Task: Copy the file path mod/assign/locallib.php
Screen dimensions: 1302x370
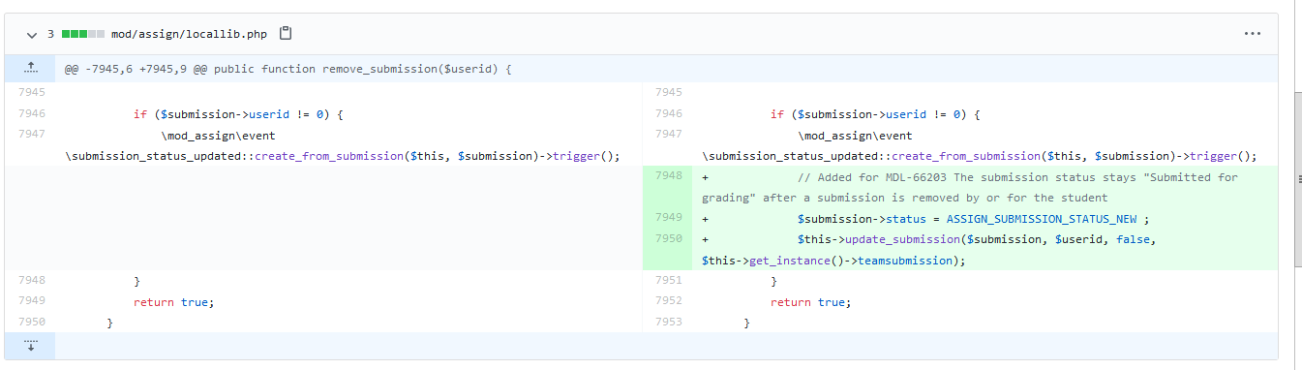Action: [286, 34]
